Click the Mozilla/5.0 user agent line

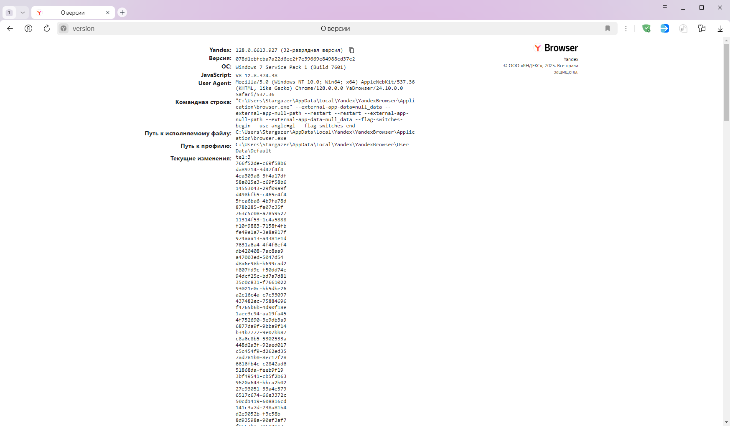[x=325, y=82]
